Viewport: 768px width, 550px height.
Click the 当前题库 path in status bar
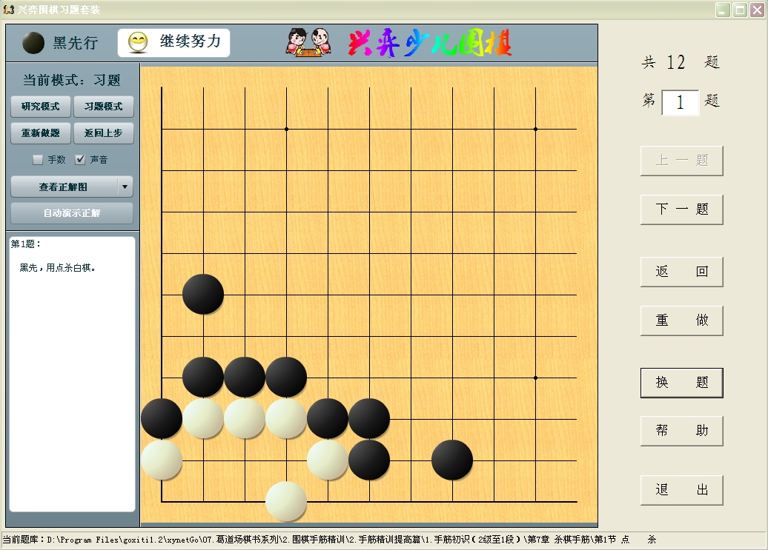(329, 540)
